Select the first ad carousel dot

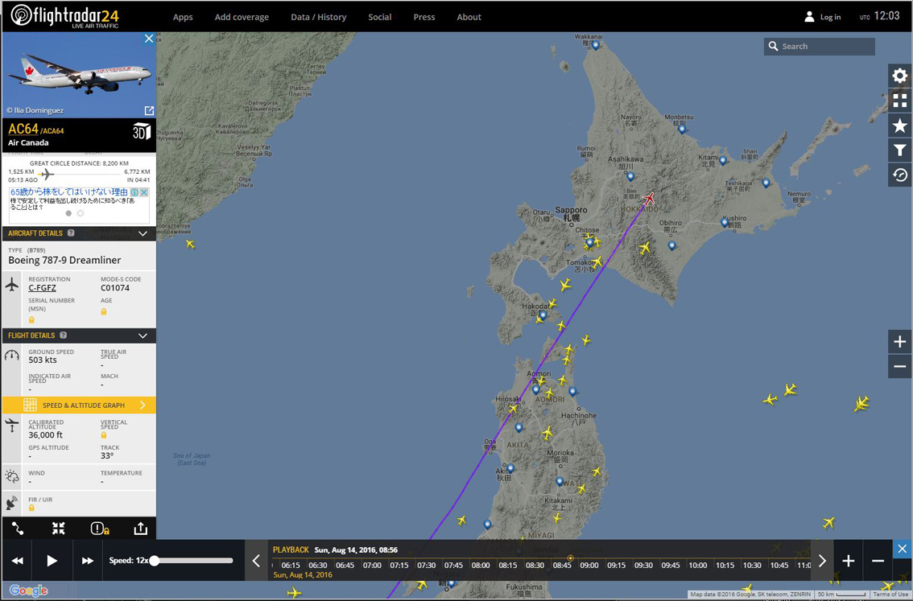[68, 213]
